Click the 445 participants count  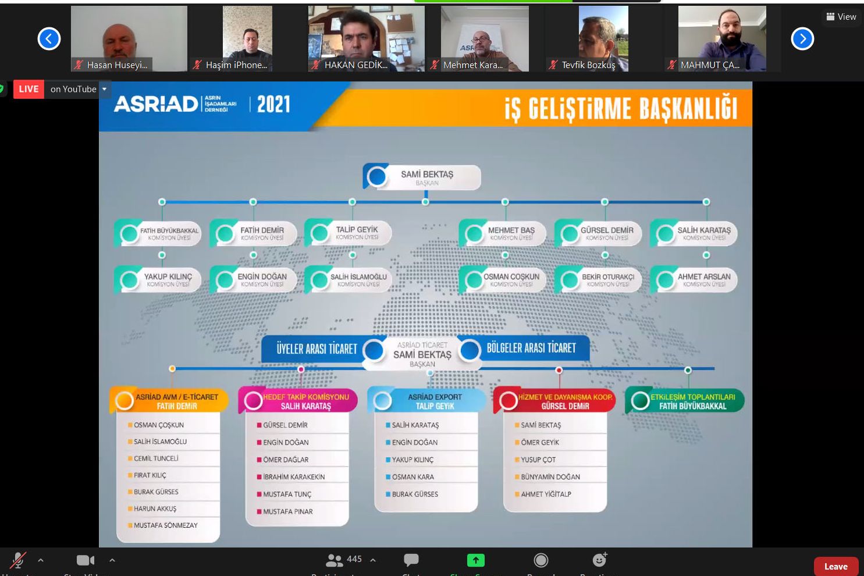pyautogui.click(x=354, y=559)
